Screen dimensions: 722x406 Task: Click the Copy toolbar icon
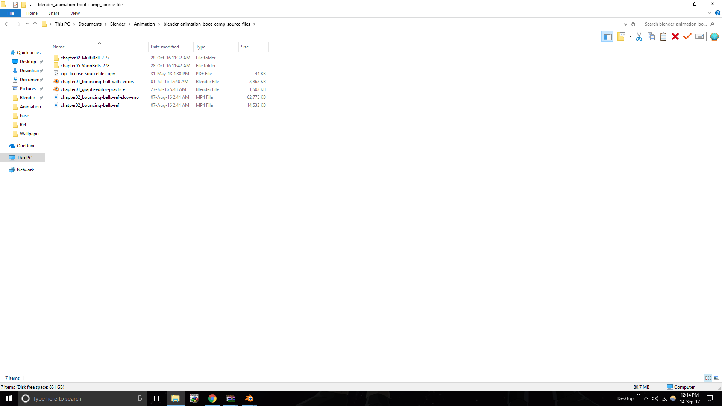651,36
